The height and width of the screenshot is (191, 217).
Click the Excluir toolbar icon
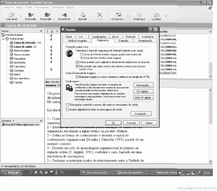(100, 16)
